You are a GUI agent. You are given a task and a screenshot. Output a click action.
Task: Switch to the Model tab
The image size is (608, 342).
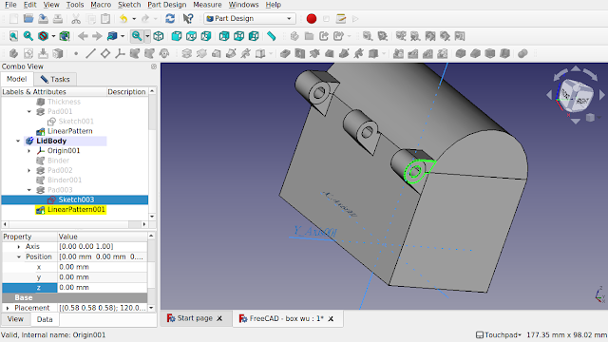tap(17, 79)
